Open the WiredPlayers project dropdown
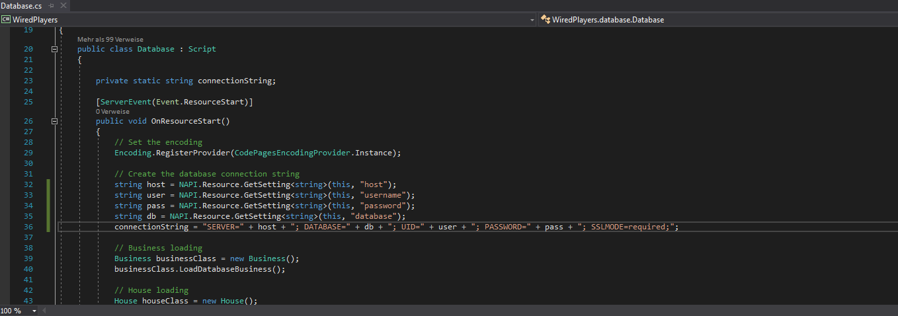Image resolution: width=898 pixels, height=316 pixels. pyautogui.click(x=532, y=20)
